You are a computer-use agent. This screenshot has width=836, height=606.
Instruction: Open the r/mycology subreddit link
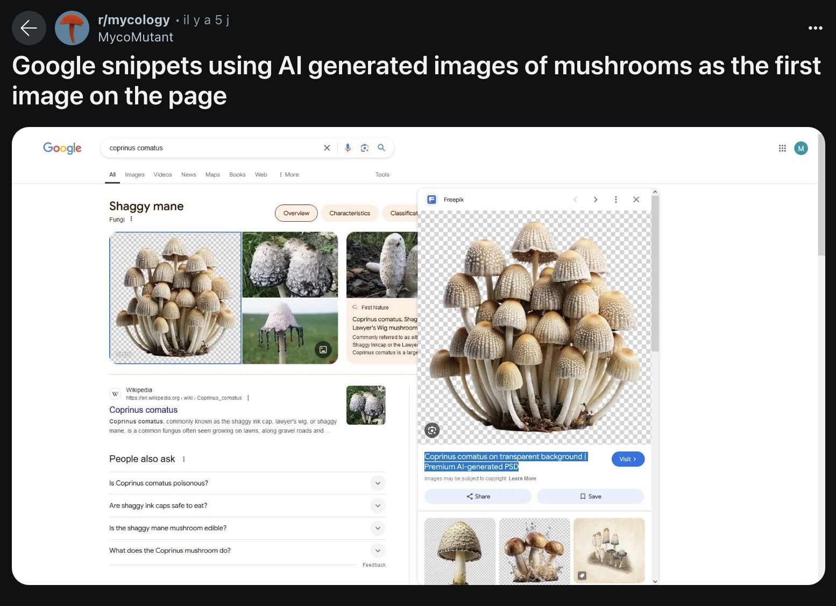134,20
